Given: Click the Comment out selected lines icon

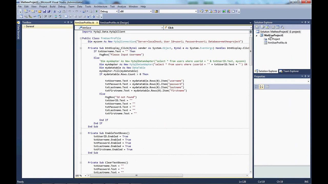Looking at the screenshot, I should tap(56, 16).
